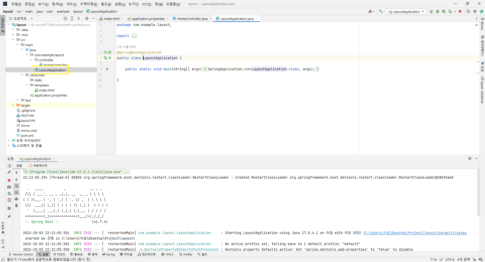Toggle read-only lock icon in status bar
This screenshot has height=262, width=485.
coord(474,259)
